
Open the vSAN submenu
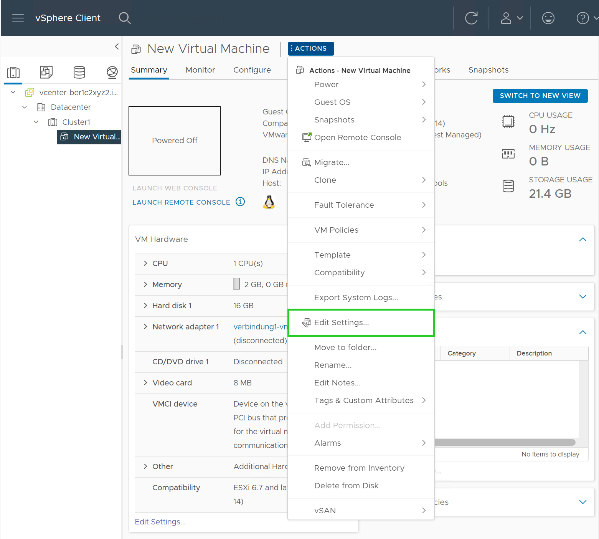click(361, 511)
